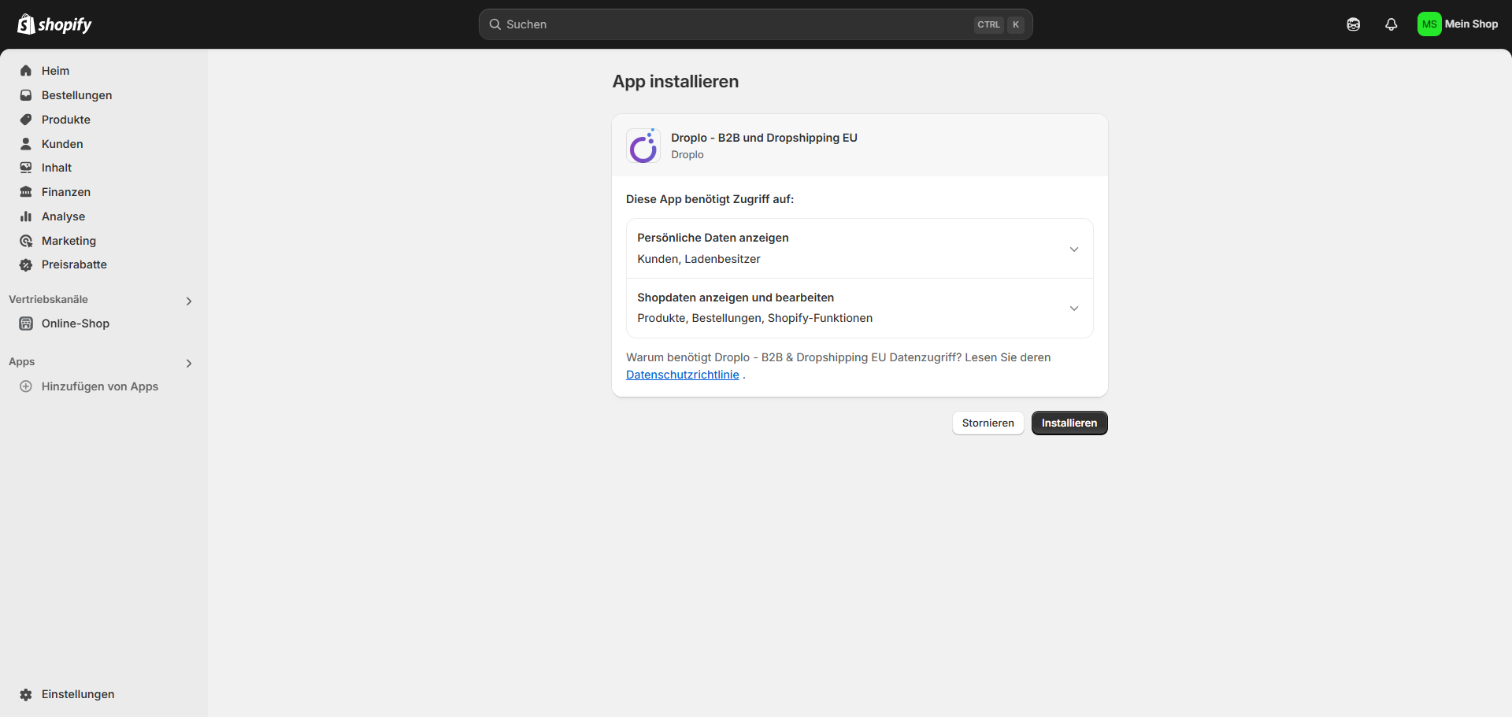Click the Finanzen bank icon
Image resolution: width=1512 pixels, height=717 pixels.
point(26,192)
